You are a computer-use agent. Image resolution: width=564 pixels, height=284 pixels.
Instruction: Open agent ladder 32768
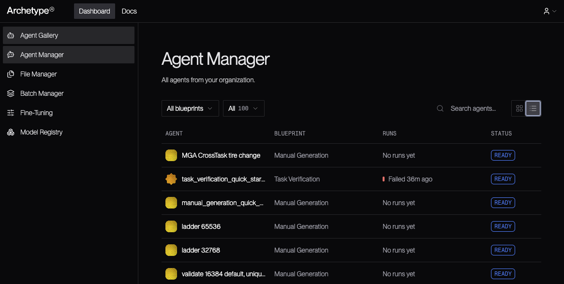pos(201,250)
